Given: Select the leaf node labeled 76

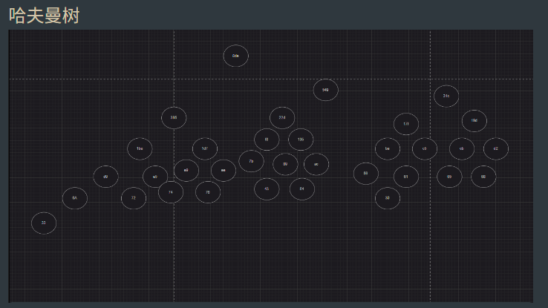Looking at the screenshot, I should 208,192.
